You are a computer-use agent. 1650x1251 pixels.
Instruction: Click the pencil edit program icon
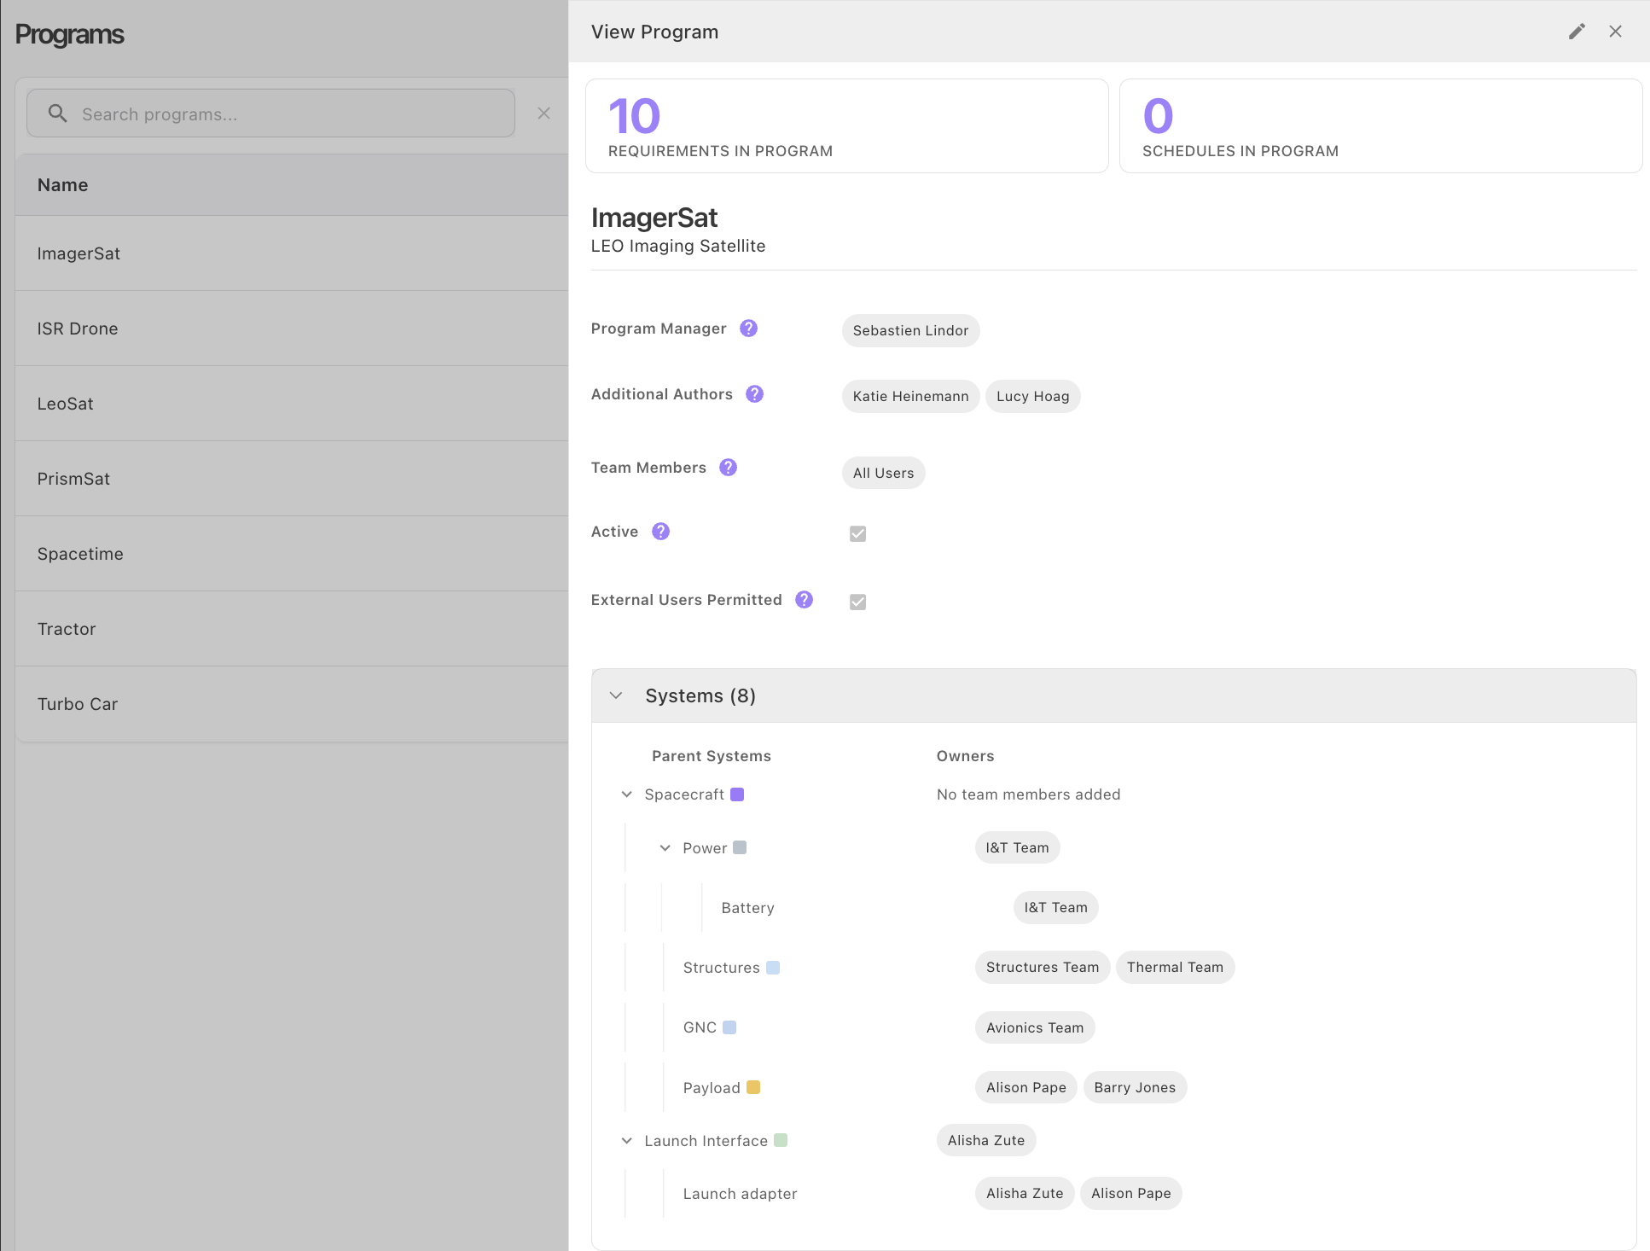[1577, 32]
